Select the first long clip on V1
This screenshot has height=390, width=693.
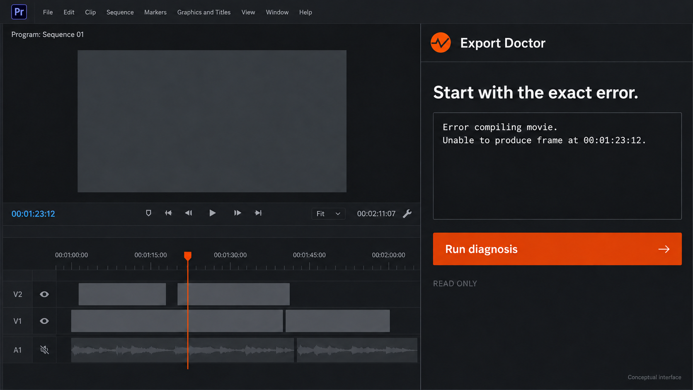click(177, 321)
